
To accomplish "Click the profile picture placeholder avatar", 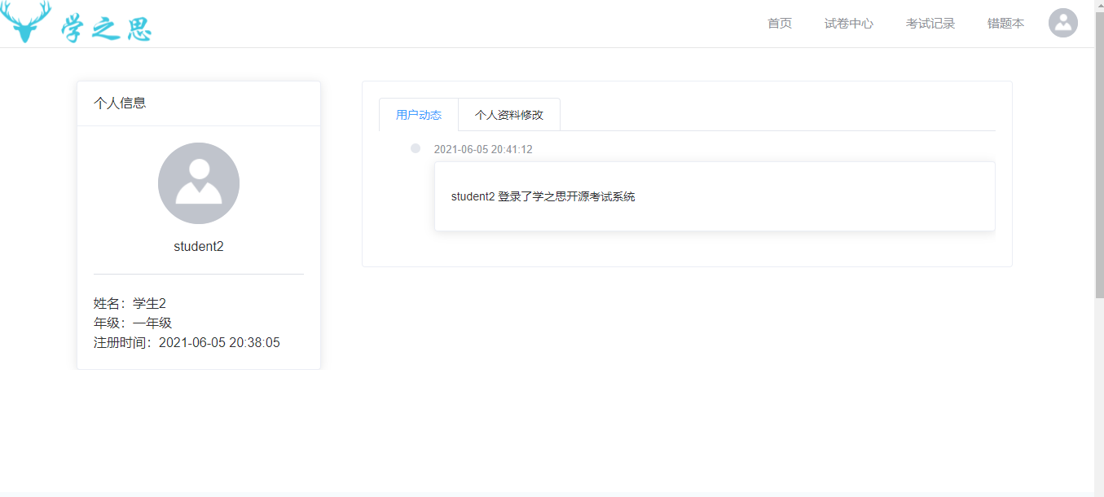I will [199, 183].
